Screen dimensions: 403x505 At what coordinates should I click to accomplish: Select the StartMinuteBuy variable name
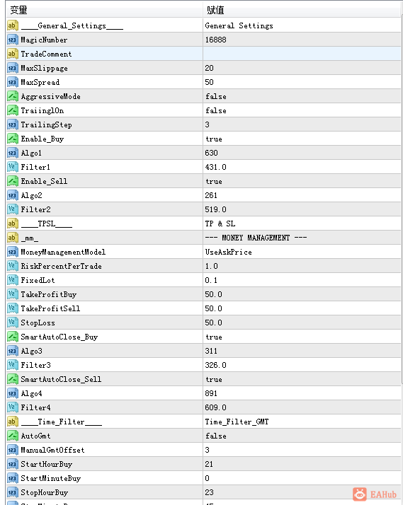(x=50, y=478)
